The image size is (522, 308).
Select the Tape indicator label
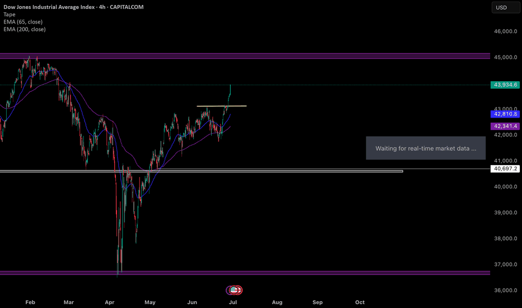[x=10, y=15]
